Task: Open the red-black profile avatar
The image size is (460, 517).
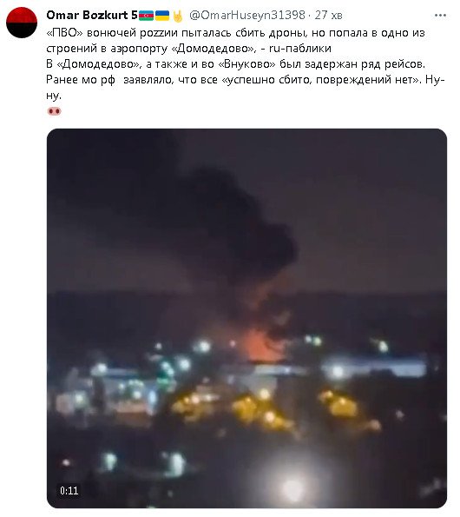Action: (x=22, y=23)
